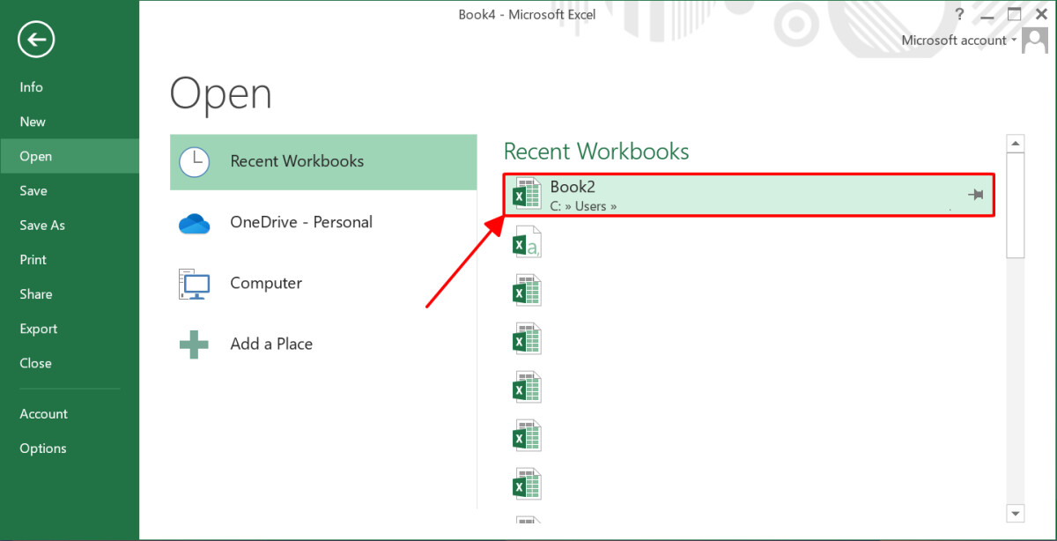
Task: Click the Computer monitor icon
Action: pyautogui.click(x=194, y=282)
